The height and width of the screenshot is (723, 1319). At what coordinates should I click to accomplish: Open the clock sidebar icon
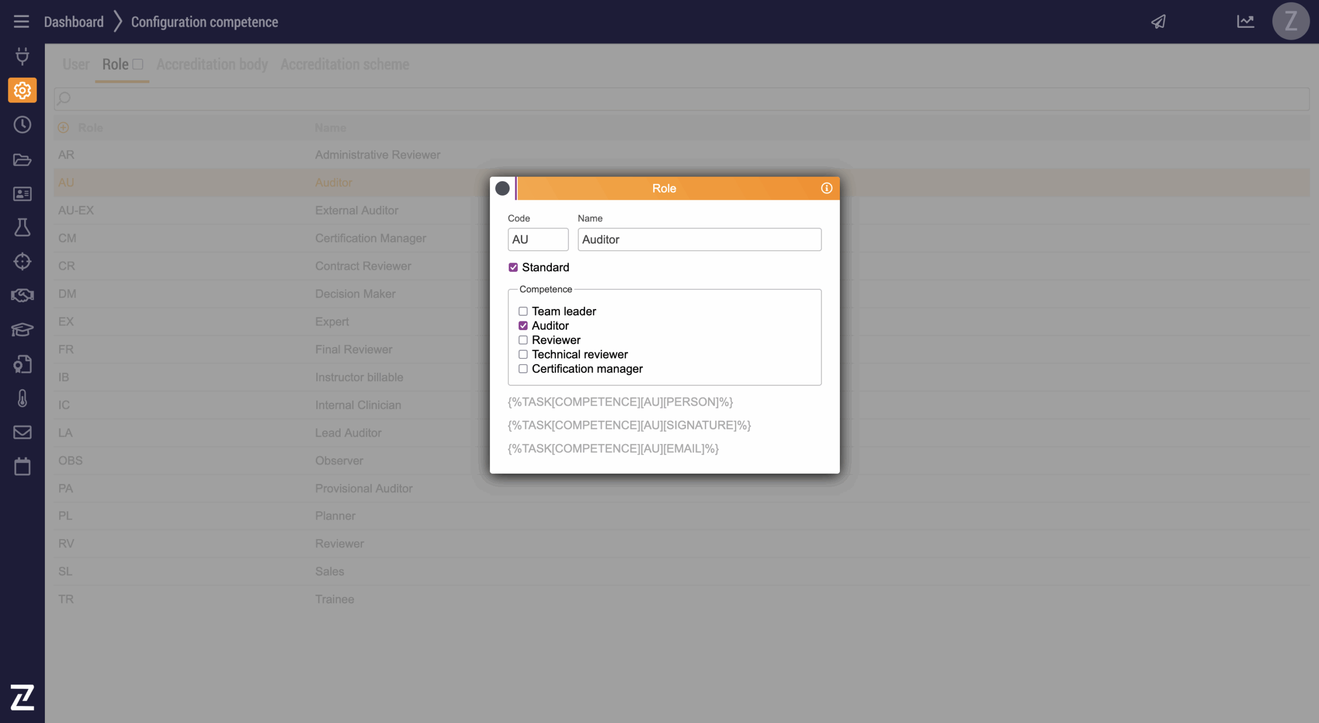click(x=22, y=125)
